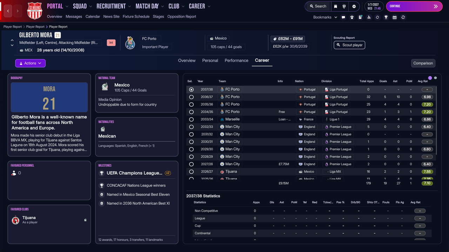Open the finances coin bookmark icon
The height and width of the screenshot is (252, 449).
coord(403,17)
